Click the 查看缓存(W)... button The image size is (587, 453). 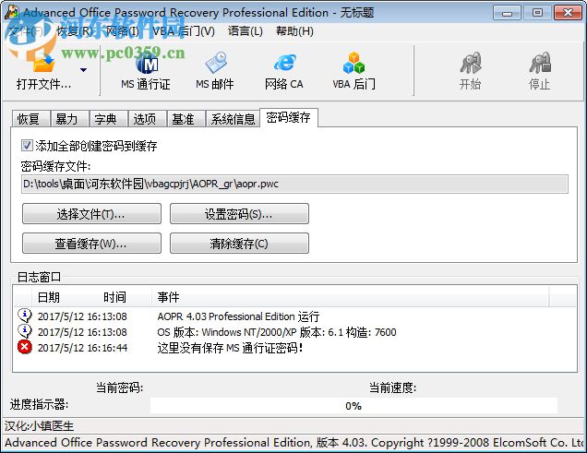click(x=91, y=244)
